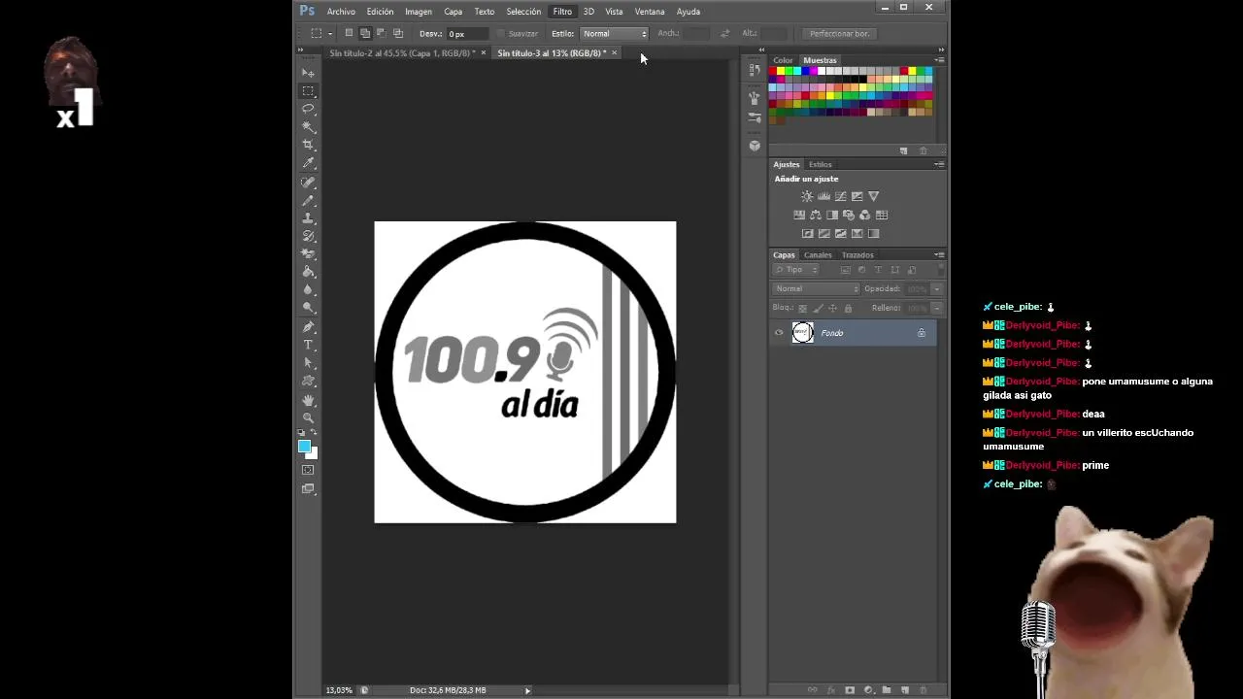Toggle lock position in Capas panel
1243x699 pixels.
pos(832,309)
